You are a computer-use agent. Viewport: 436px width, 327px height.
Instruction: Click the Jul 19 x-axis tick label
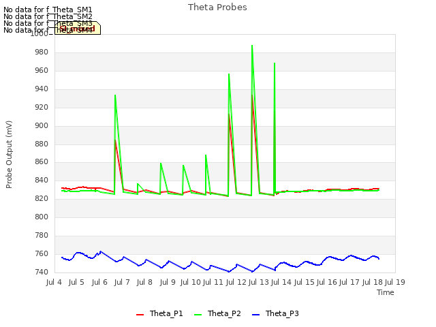395,282
